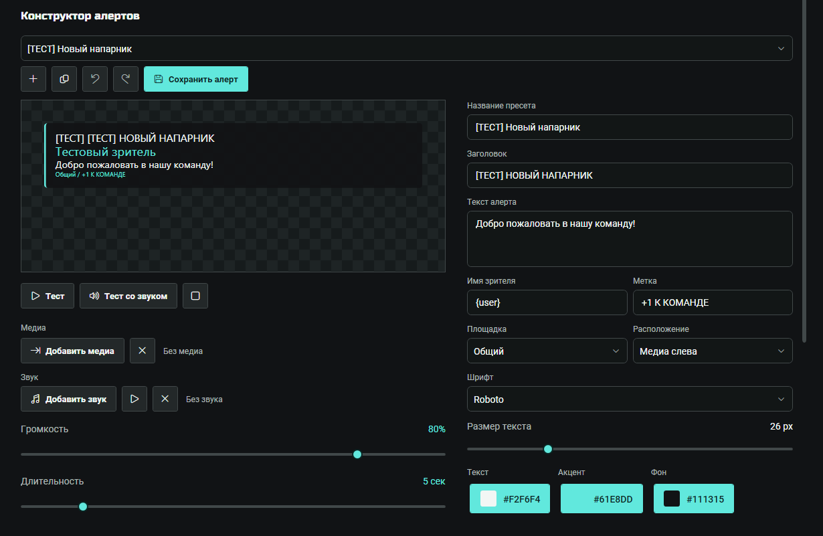Stop the alert preview with the square button
This screenshot has width=823, height=536.
[195, 296]
